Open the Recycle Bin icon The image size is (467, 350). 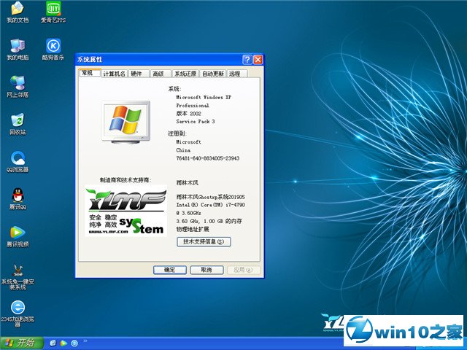18,124
